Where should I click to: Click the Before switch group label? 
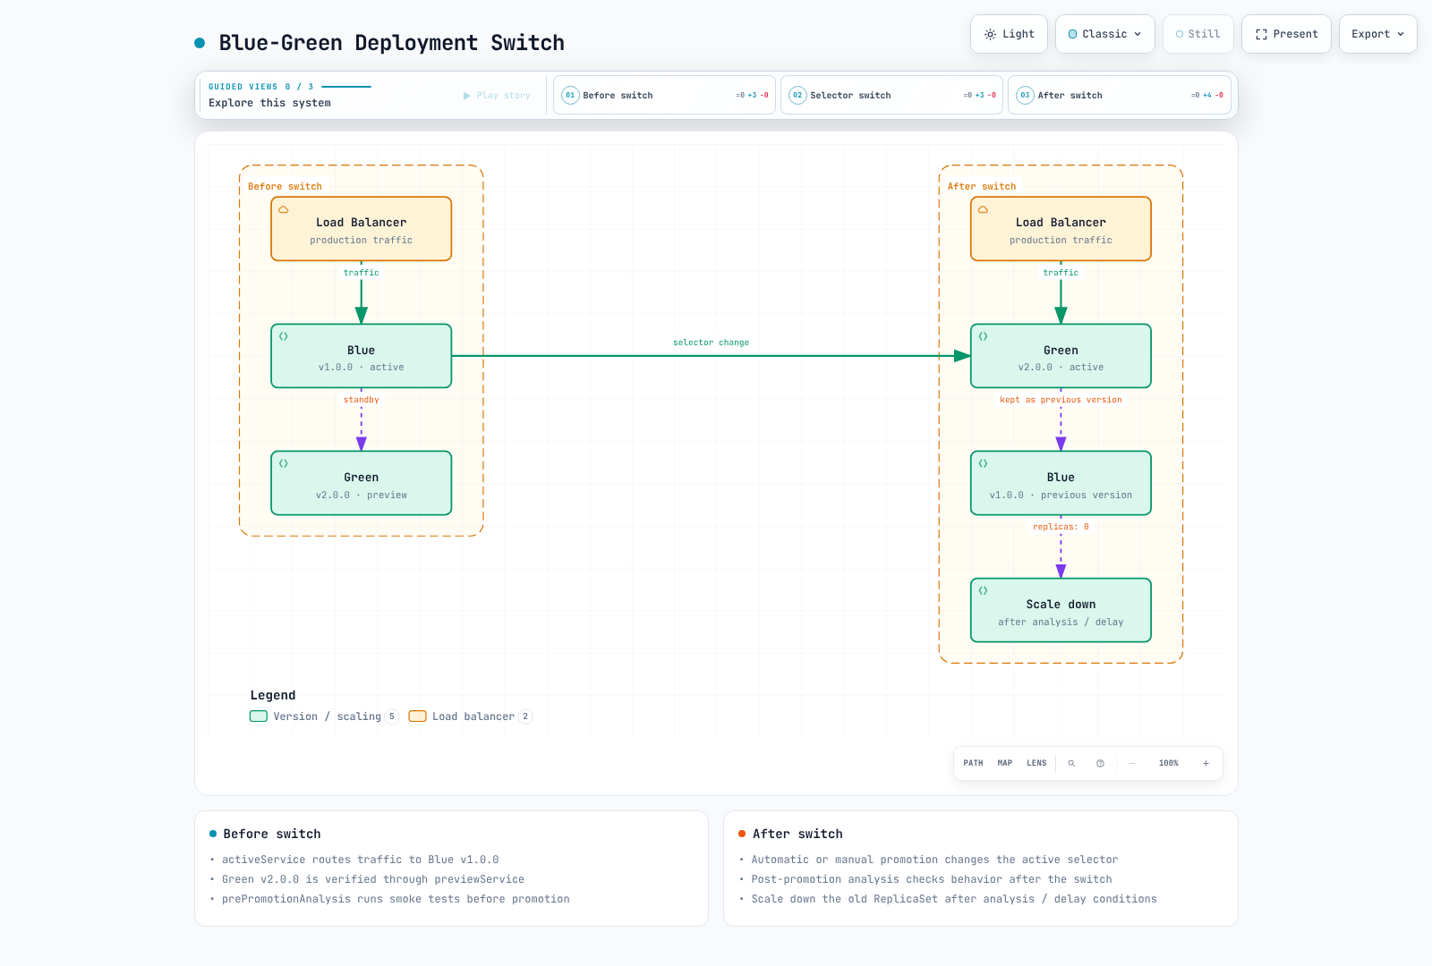click(285, 187)
